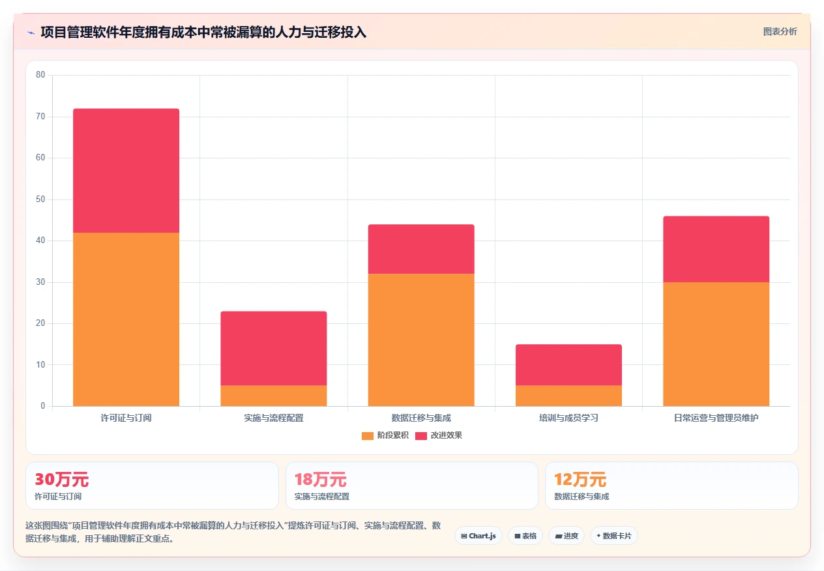Click the chart title 项目管理软件年度拥有成本 heading
This screenshot has width=824, height=571.
(203, 32)
